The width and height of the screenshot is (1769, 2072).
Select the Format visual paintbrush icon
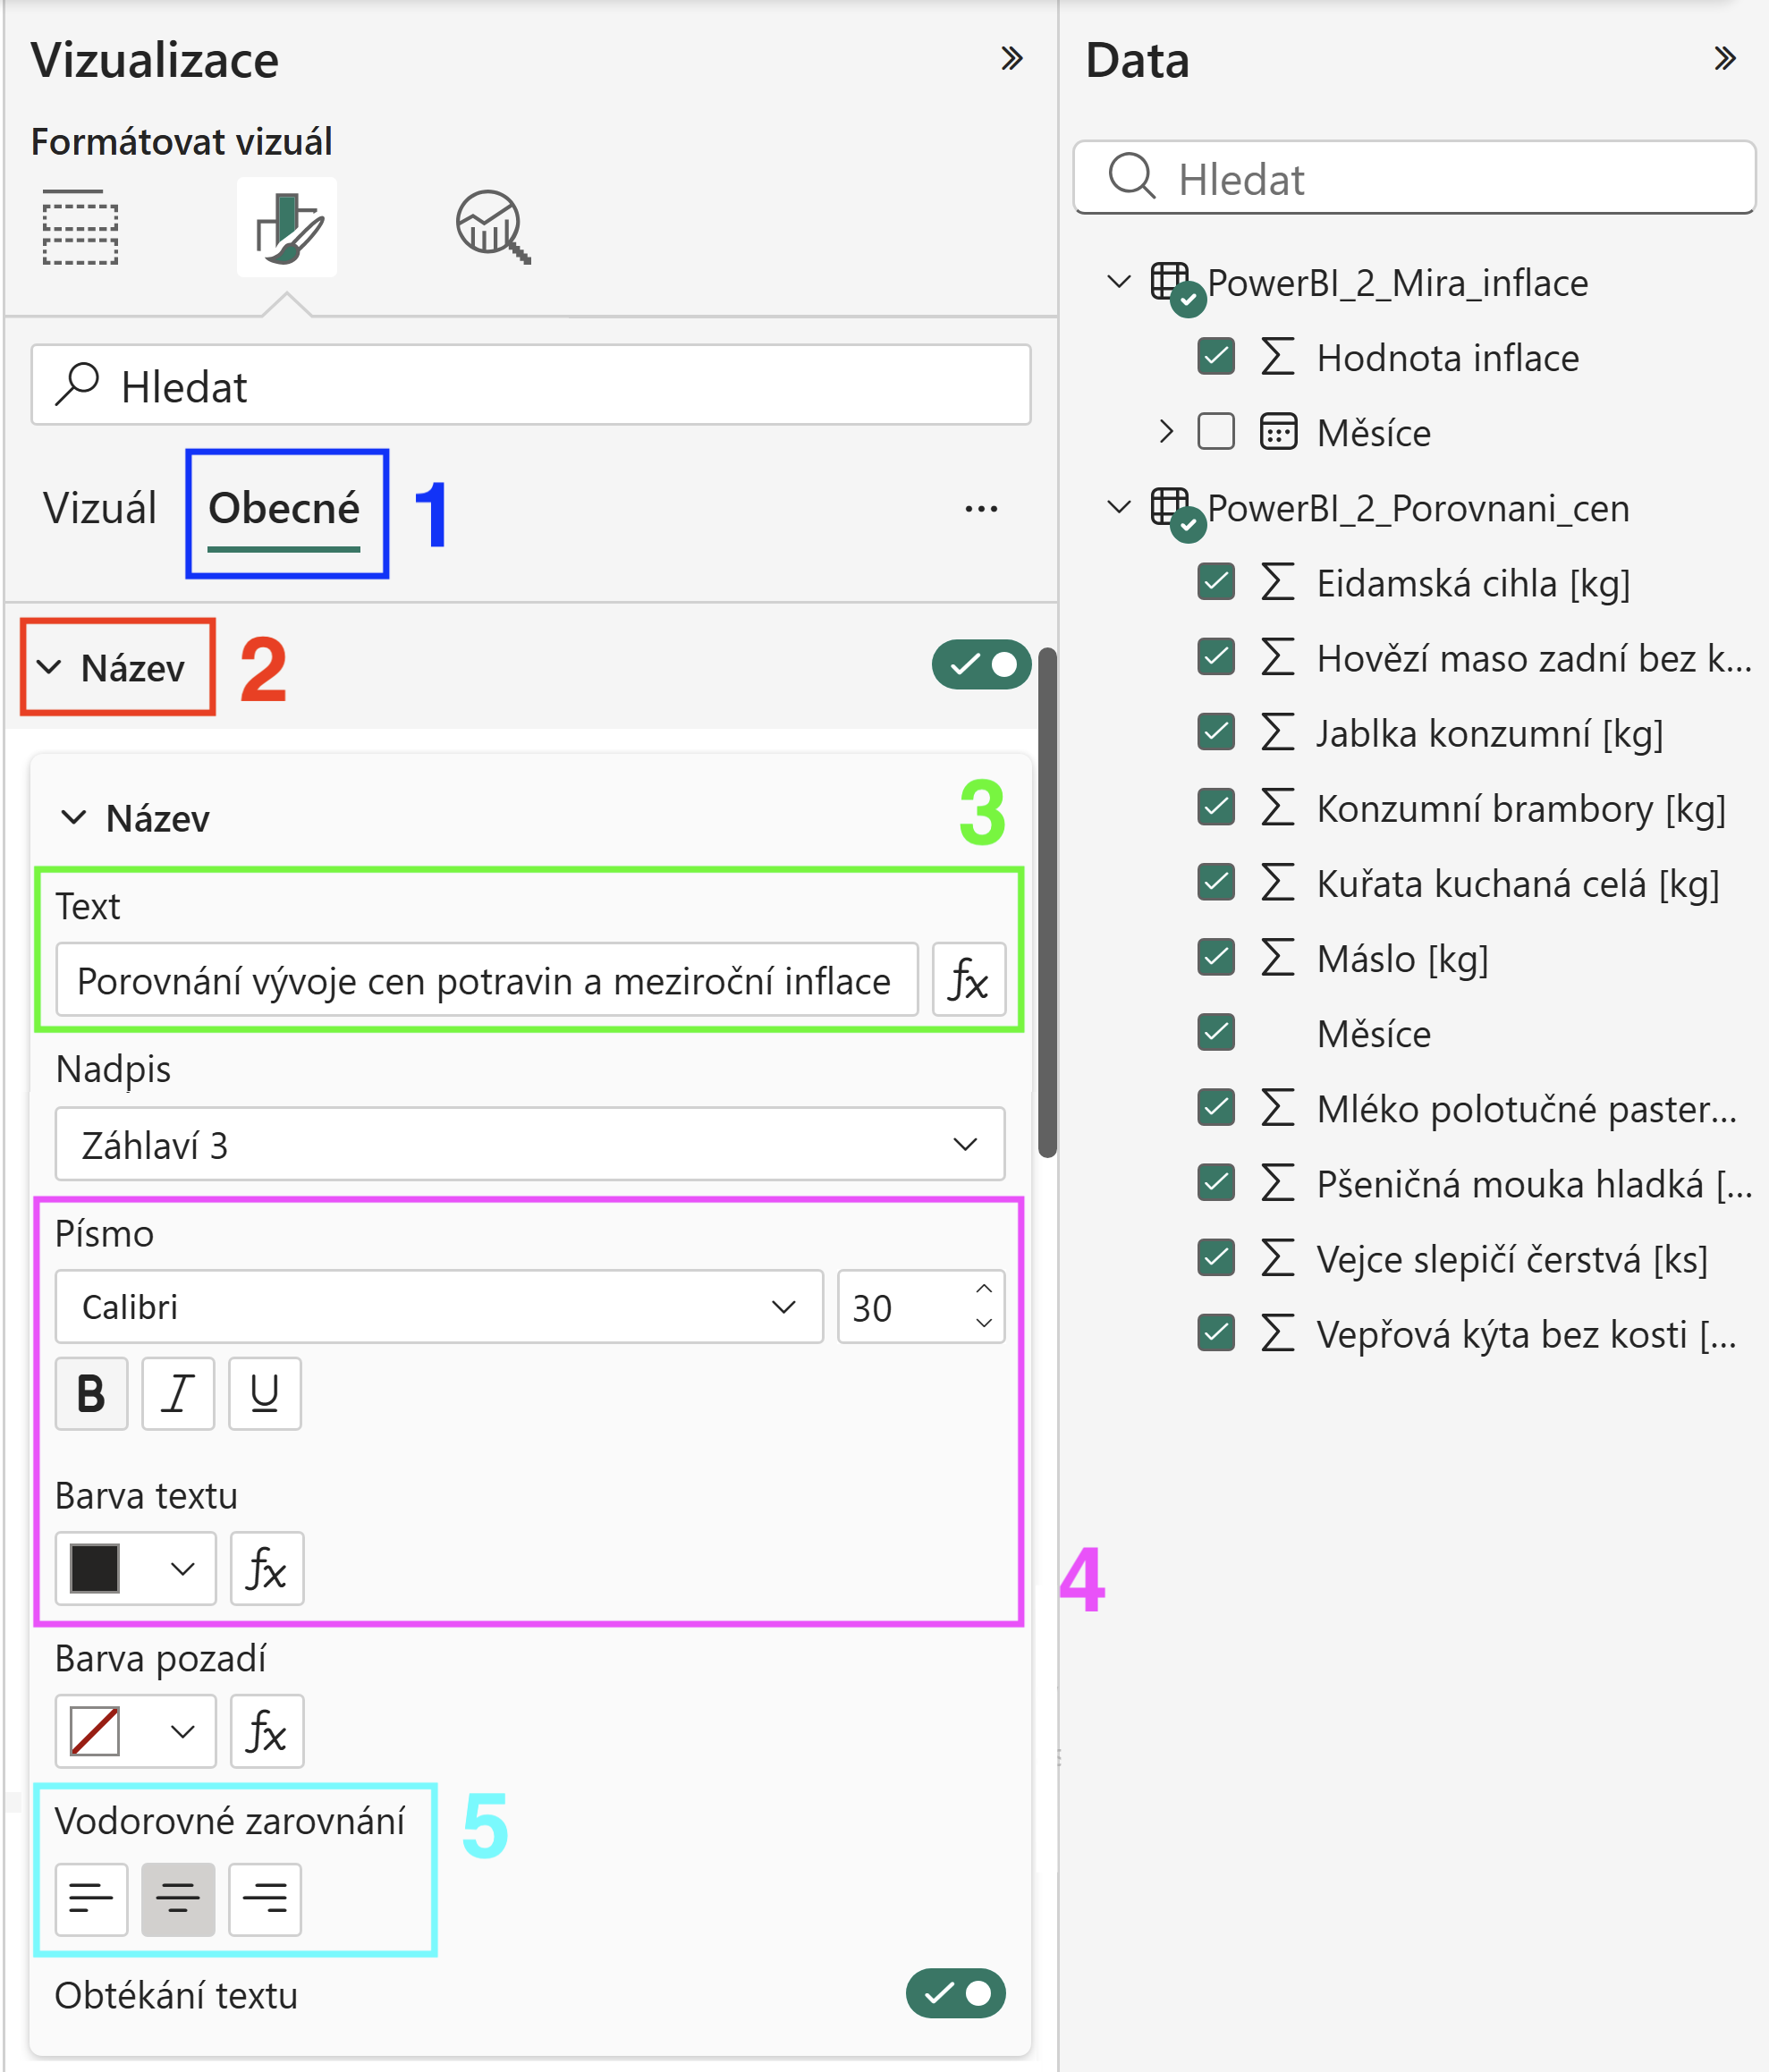[287, 227]
